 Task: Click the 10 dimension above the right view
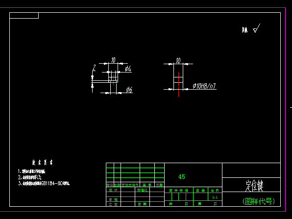click(x=178, y=61)
